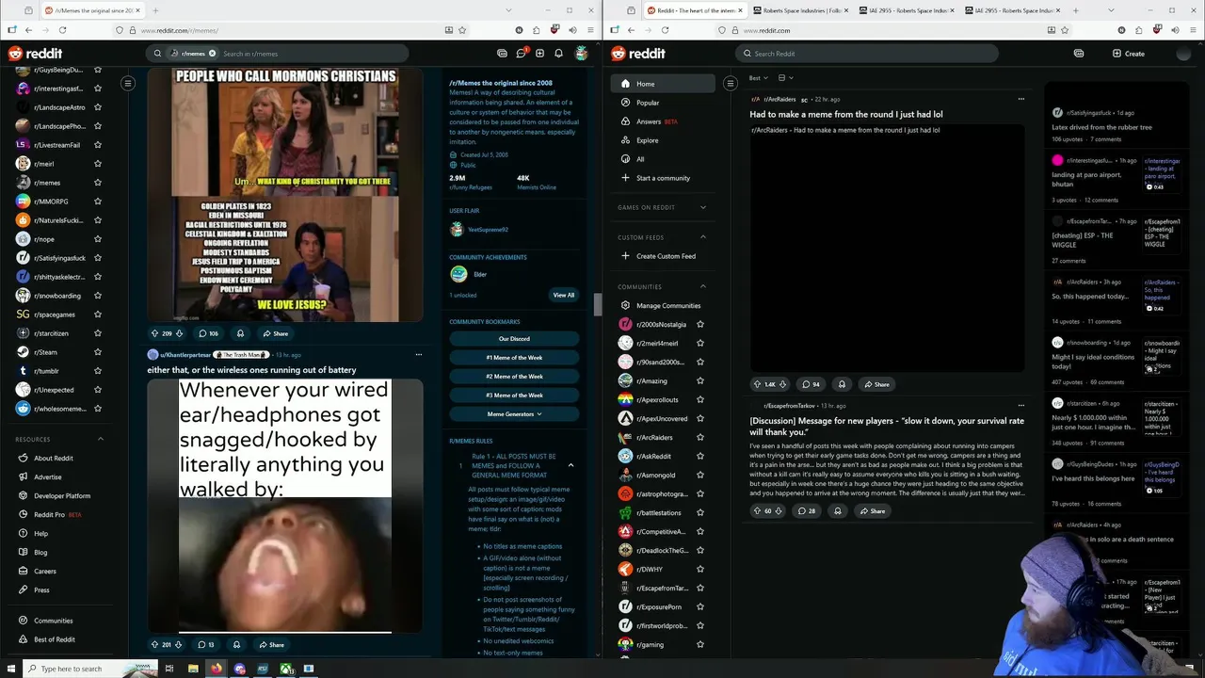
Task: Click Start a community
Action: click(663, 178)
